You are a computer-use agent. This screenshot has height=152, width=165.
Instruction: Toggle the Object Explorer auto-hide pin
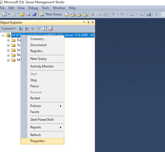pyautogui.click(x=88, y=22)
